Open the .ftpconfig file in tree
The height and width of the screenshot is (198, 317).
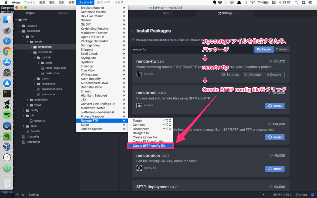pos(33,136)
